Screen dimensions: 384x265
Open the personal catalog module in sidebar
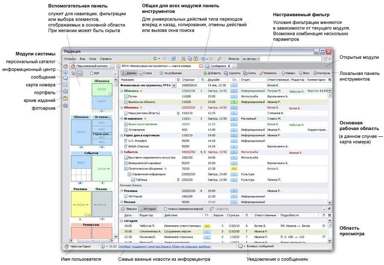tap(65, 66)
